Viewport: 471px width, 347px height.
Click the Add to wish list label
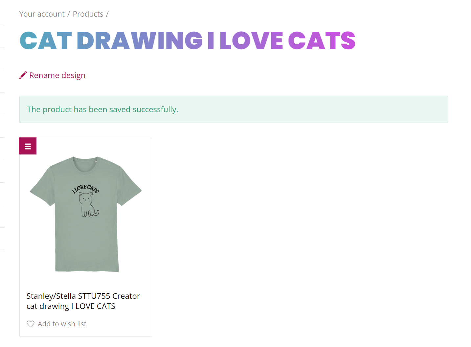point(62,324)
